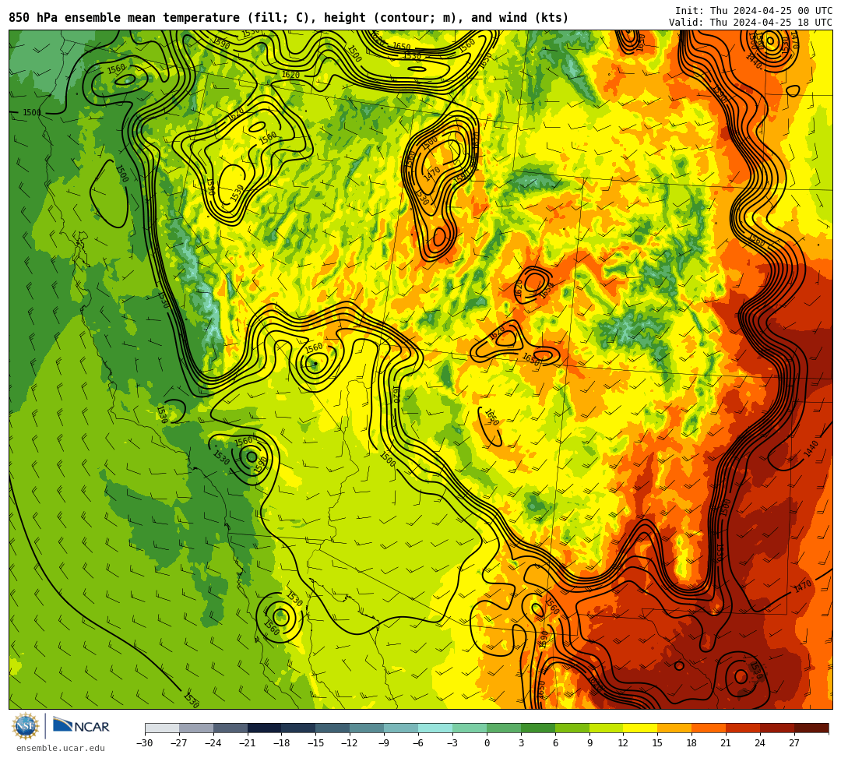Pick the yellow-green 9 to 12 swatch

click(x=607, y=728)
